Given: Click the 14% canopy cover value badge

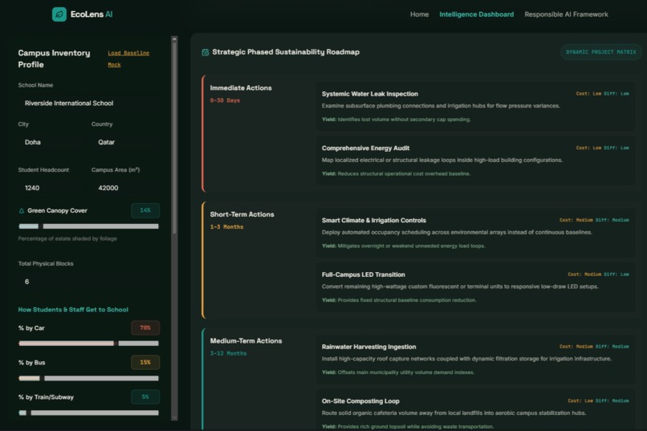Looking at the screenshot, I should (145, 210).
